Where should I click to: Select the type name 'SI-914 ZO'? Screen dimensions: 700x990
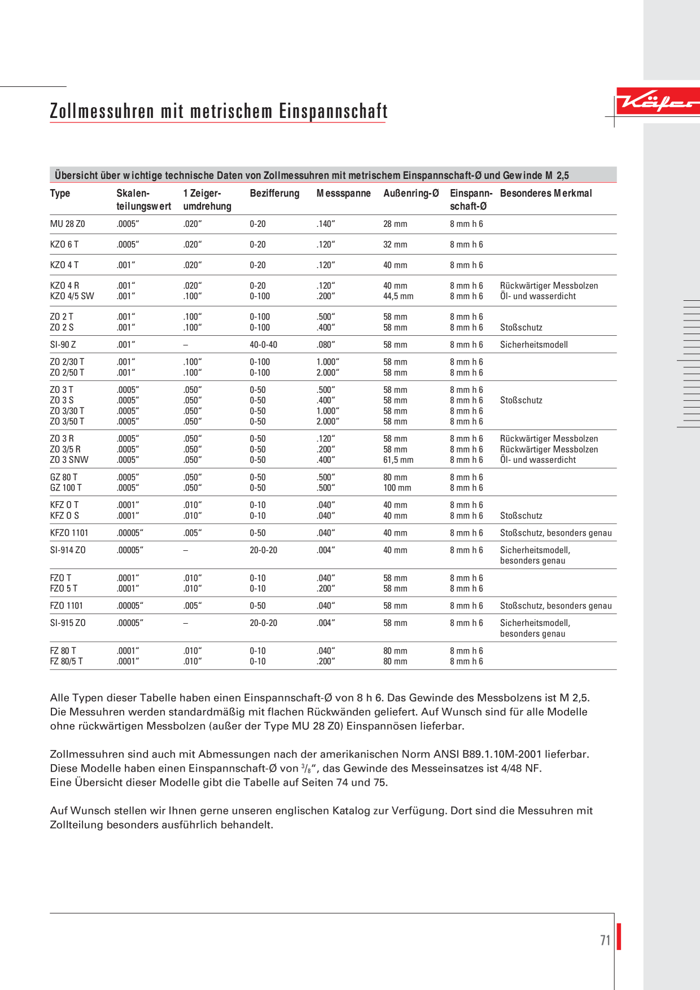(x=68, y=550)
